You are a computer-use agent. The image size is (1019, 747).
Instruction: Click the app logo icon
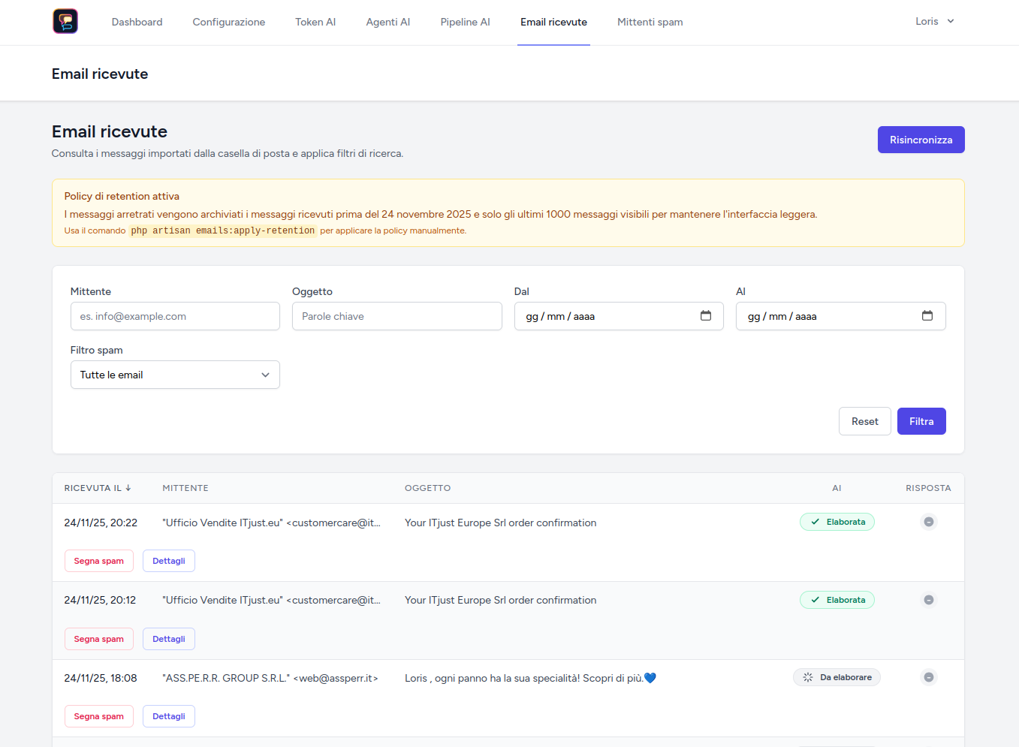[x=65, y=21]
